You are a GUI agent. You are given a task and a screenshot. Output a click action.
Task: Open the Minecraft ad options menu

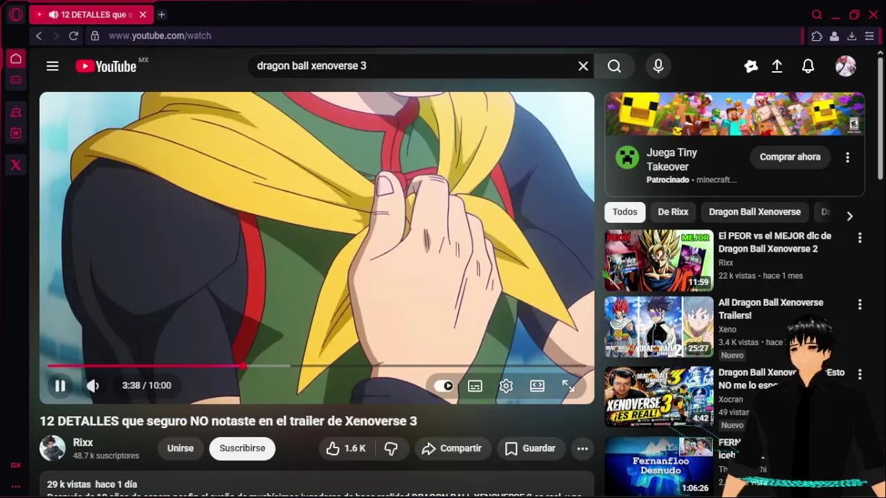pyautogui.click(x=847, y=157)
